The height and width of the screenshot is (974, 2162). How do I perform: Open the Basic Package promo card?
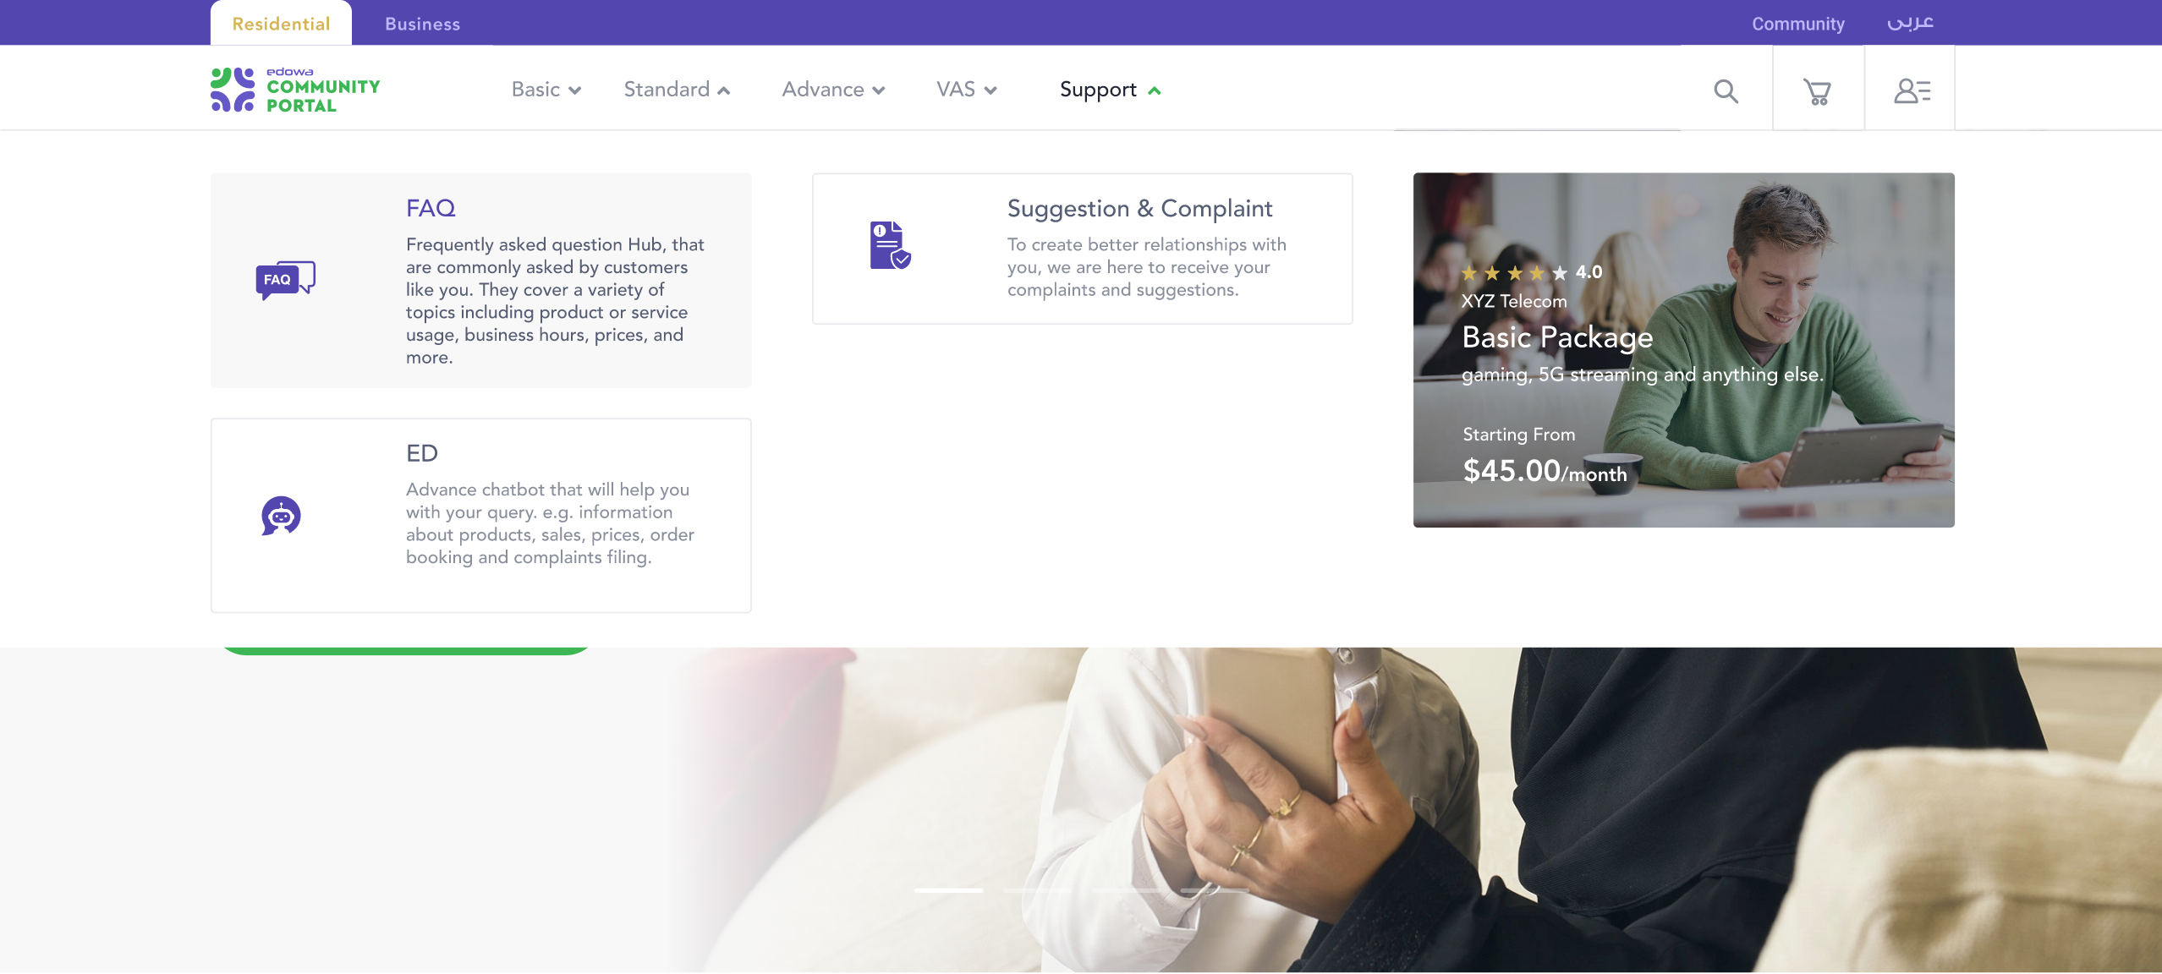pyautogui.click(x=1683, y=350)
